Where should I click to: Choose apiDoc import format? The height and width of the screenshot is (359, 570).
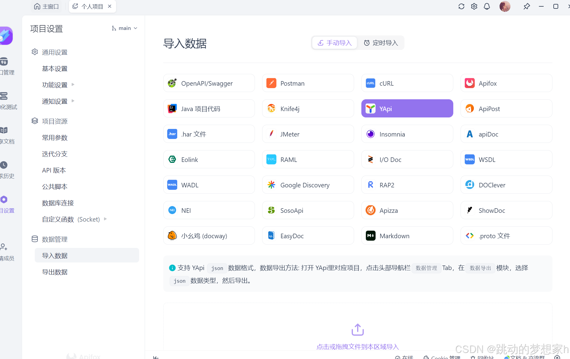tap(506, 134)
